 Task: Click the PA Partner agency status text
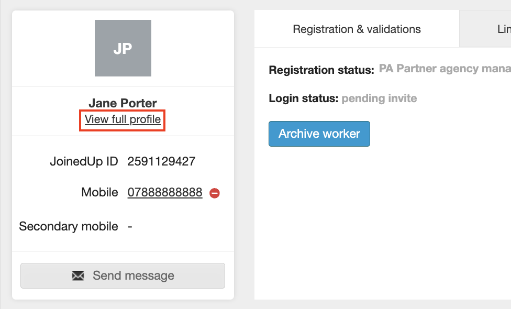click(444, 69)
